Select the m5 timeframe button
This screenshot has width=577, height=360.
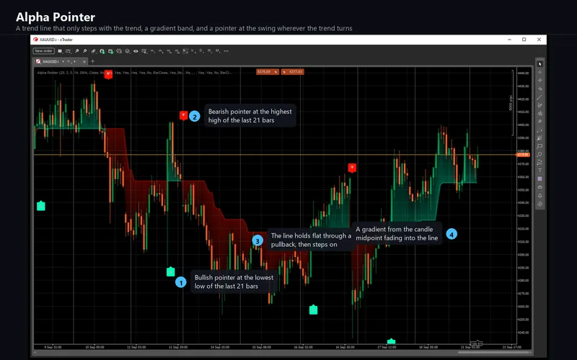[161, 51]
